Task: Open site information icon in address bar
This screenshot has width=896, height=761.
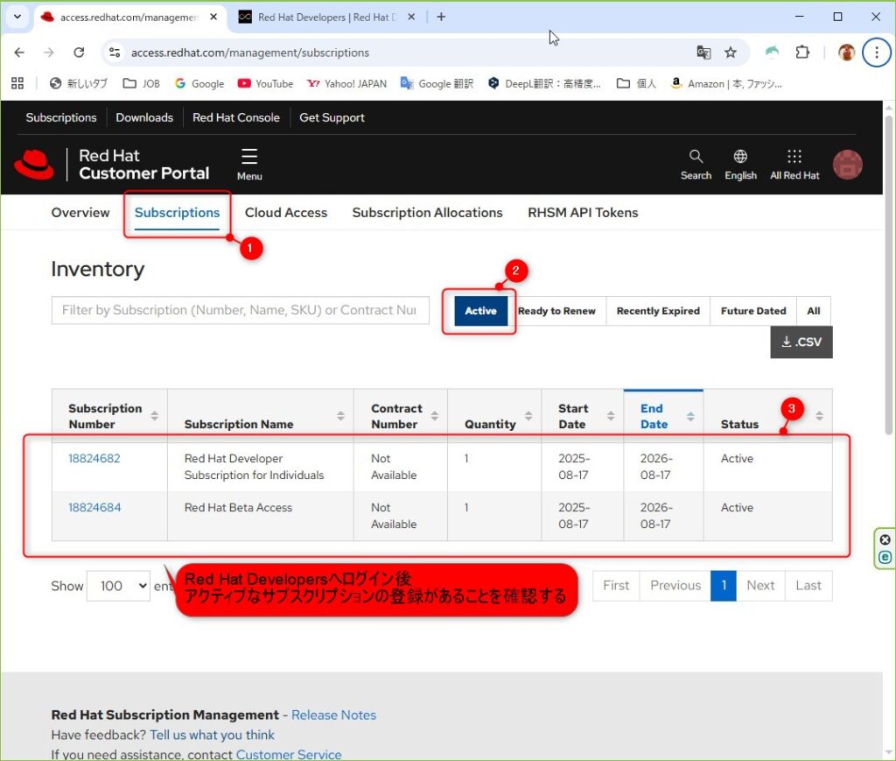Action: click(x=115, y=53)
